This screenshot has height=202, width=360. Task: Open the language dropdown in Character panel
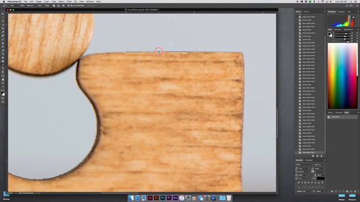(304, 191)
